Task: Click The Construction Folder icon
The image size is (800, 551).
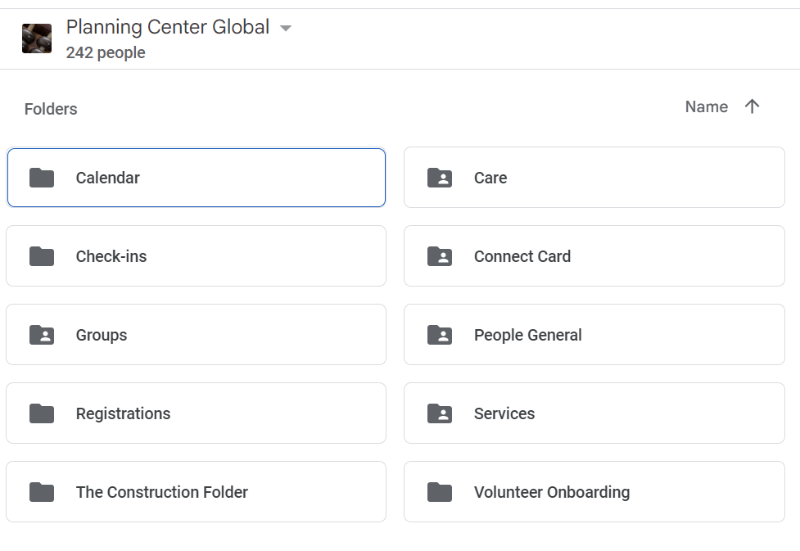Action: (42, 492)
